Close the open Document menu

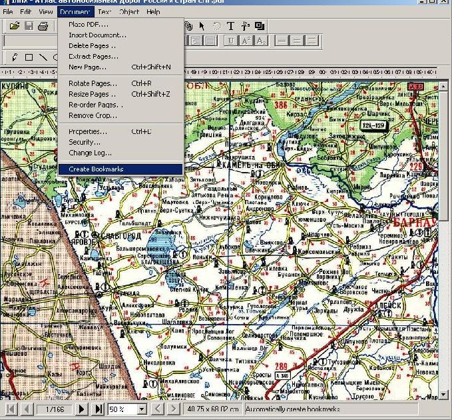point(75,12)
